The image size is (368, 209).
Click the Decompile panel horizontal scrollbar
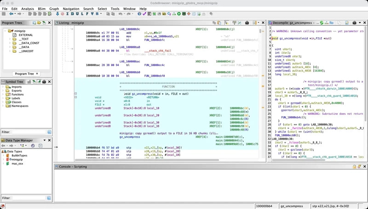tap(298, 160)
